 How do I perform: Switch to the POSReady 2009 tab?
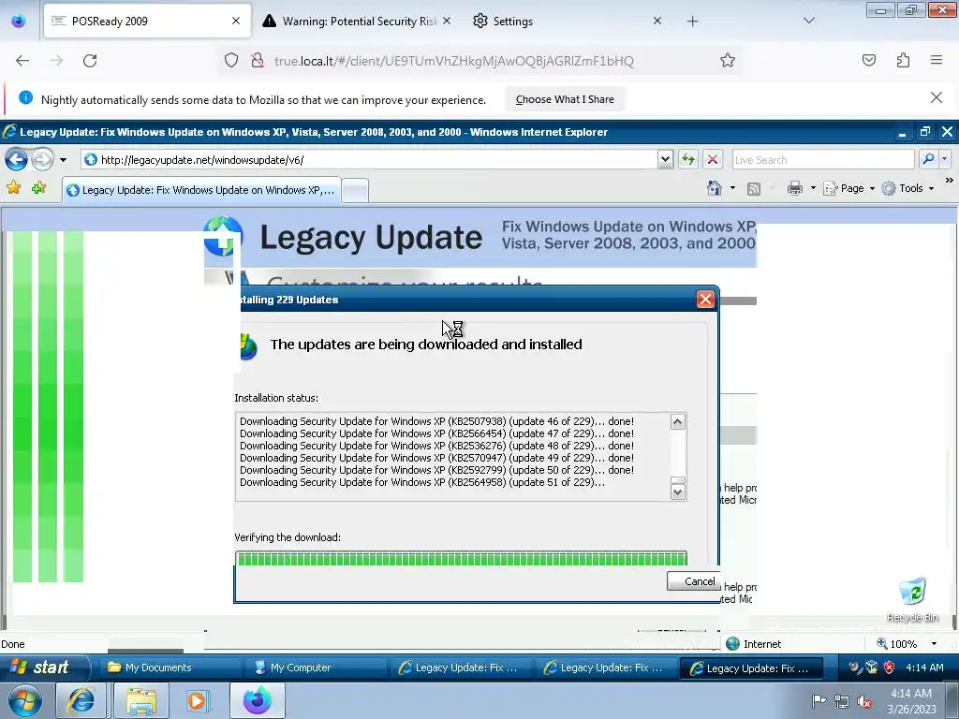(x=147, y=22)
